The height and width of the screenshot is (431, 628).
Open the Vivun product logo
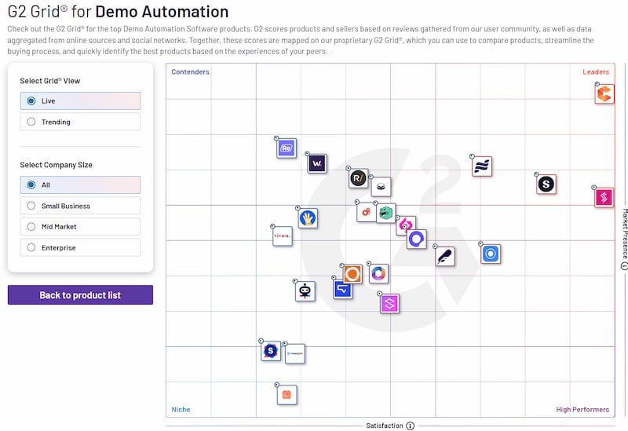click(x=283, y=236)
